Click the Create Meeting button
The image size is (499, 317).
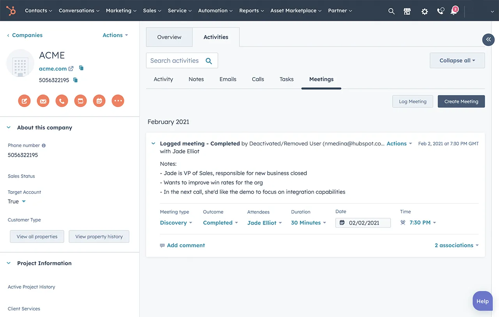coord(461,101)
